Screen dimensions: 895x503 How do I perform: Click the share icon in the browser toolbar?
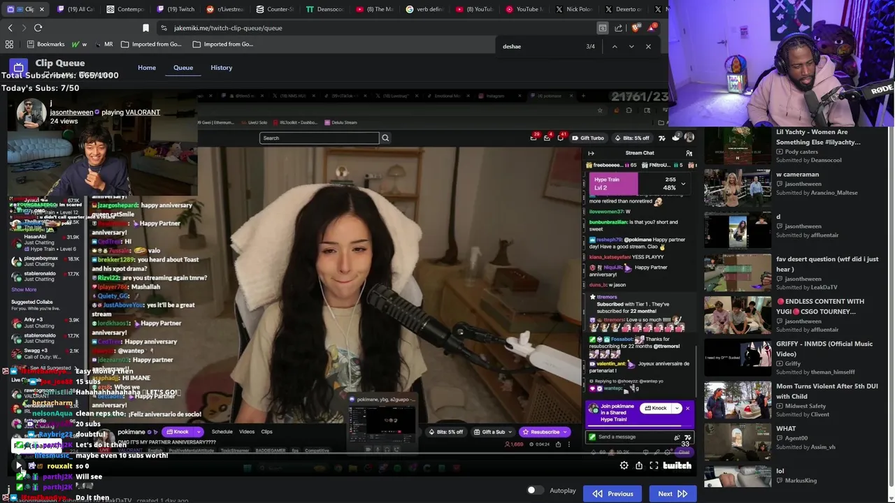619,28
